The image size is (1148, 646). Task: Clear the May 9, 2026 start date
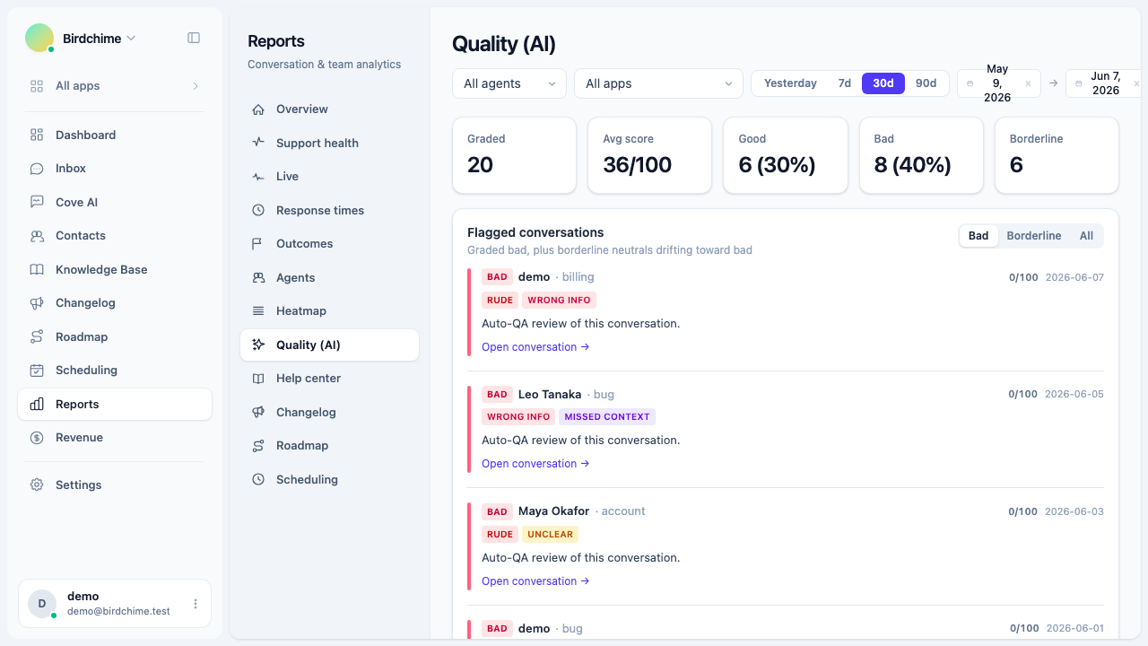click(1028, 83)
